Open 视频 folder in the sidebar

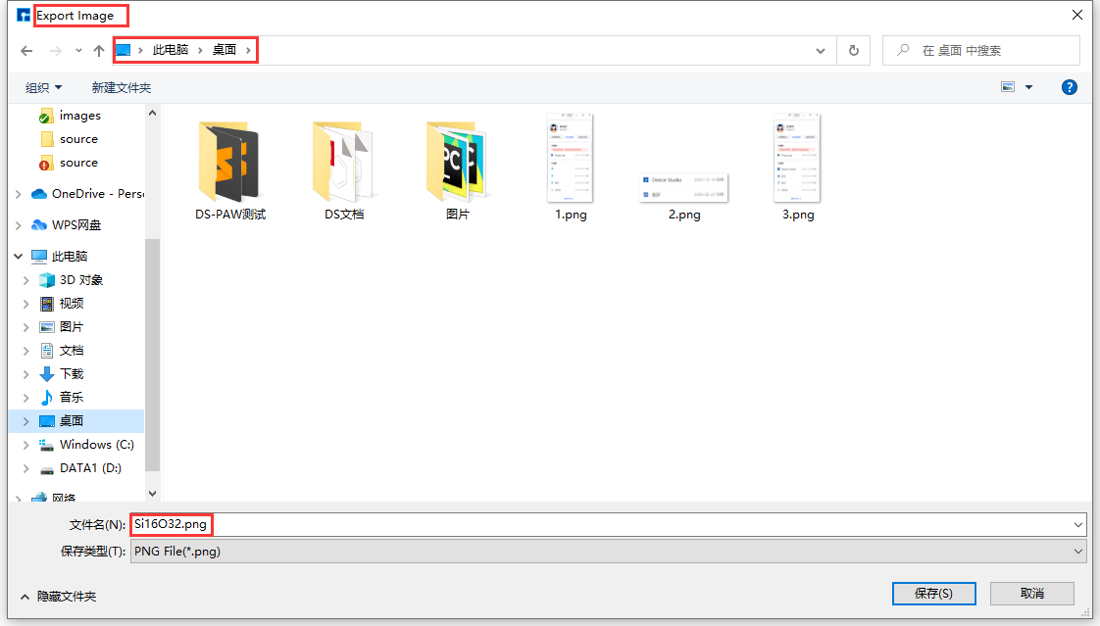pos(62,304)
